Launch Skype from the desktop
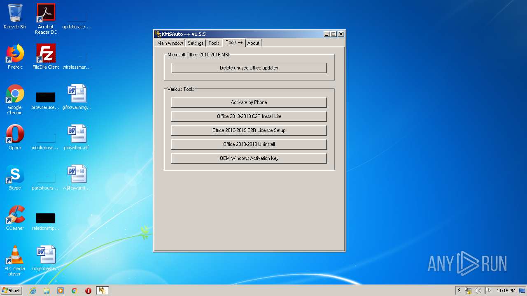The image size is (527, 296). (x=15, y=178)
